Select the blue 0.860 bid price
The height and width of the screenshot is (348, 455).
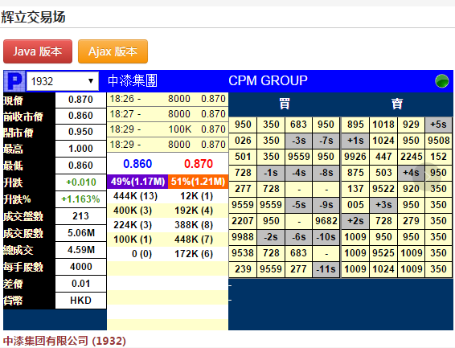pyautogui.click(x=137, y=164)
